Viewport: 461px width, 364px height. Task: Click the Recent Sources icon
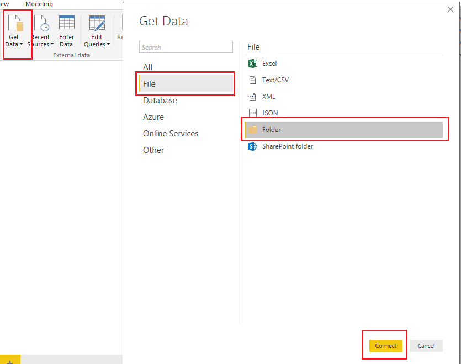(41, 23)
